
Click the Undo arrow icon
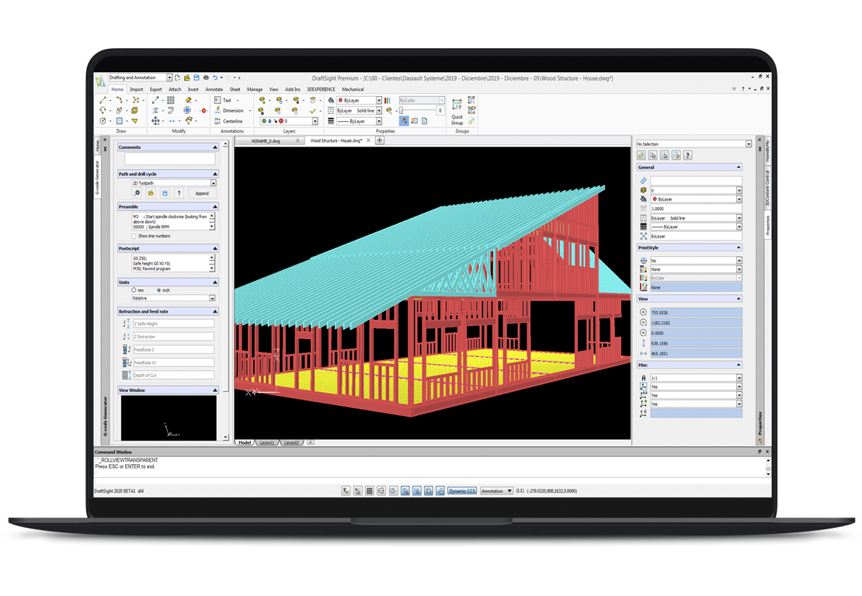pyautogui.click(x=216, y=78)
